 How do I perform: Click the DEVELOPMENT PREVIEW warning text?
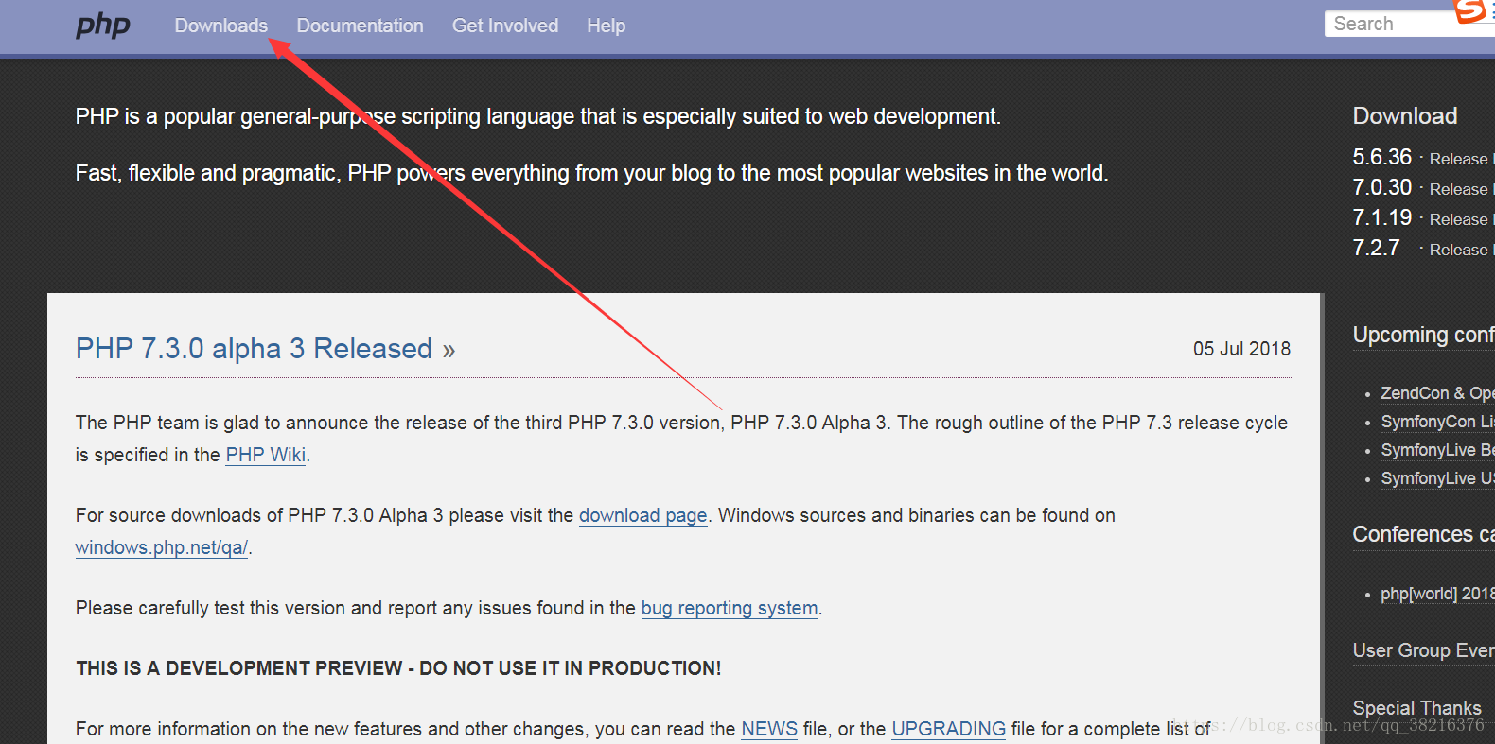(398, 668)
